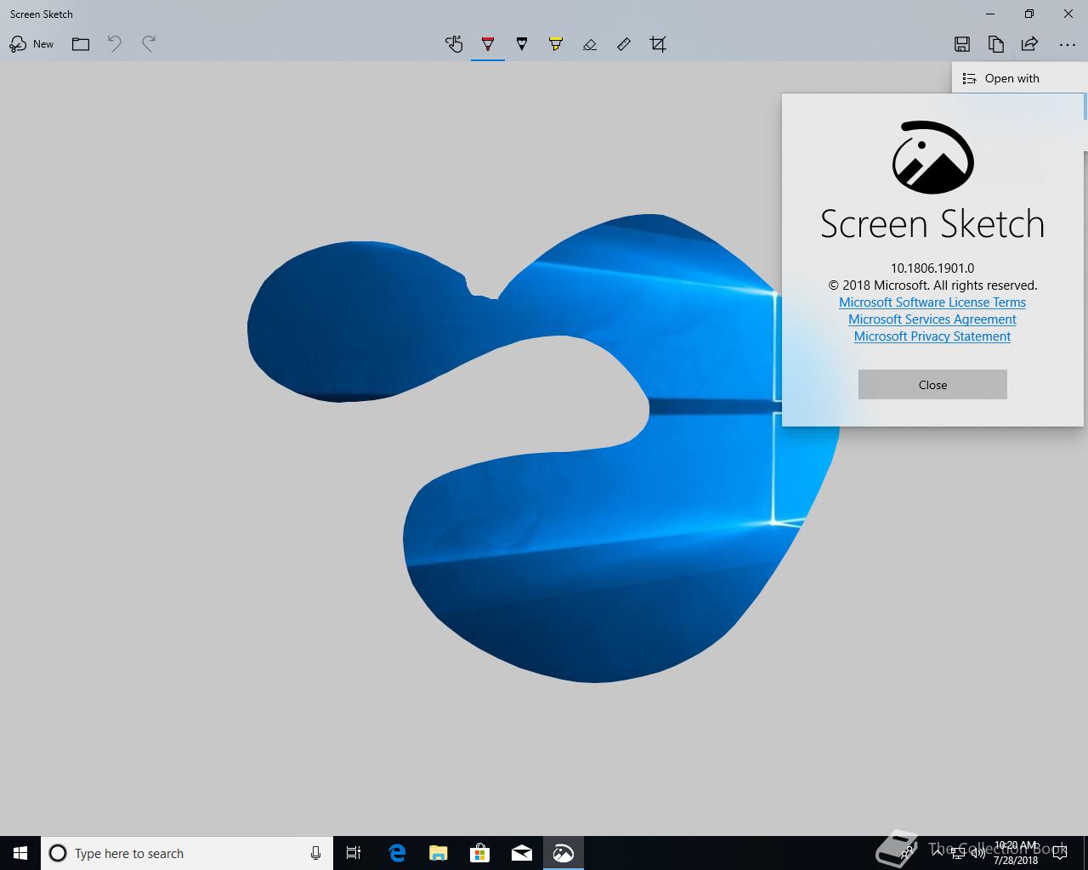Choose the Eraser tool
The width and height of the screenshot is (1088, 870).
pyautogui.click(x=590, y=44)
